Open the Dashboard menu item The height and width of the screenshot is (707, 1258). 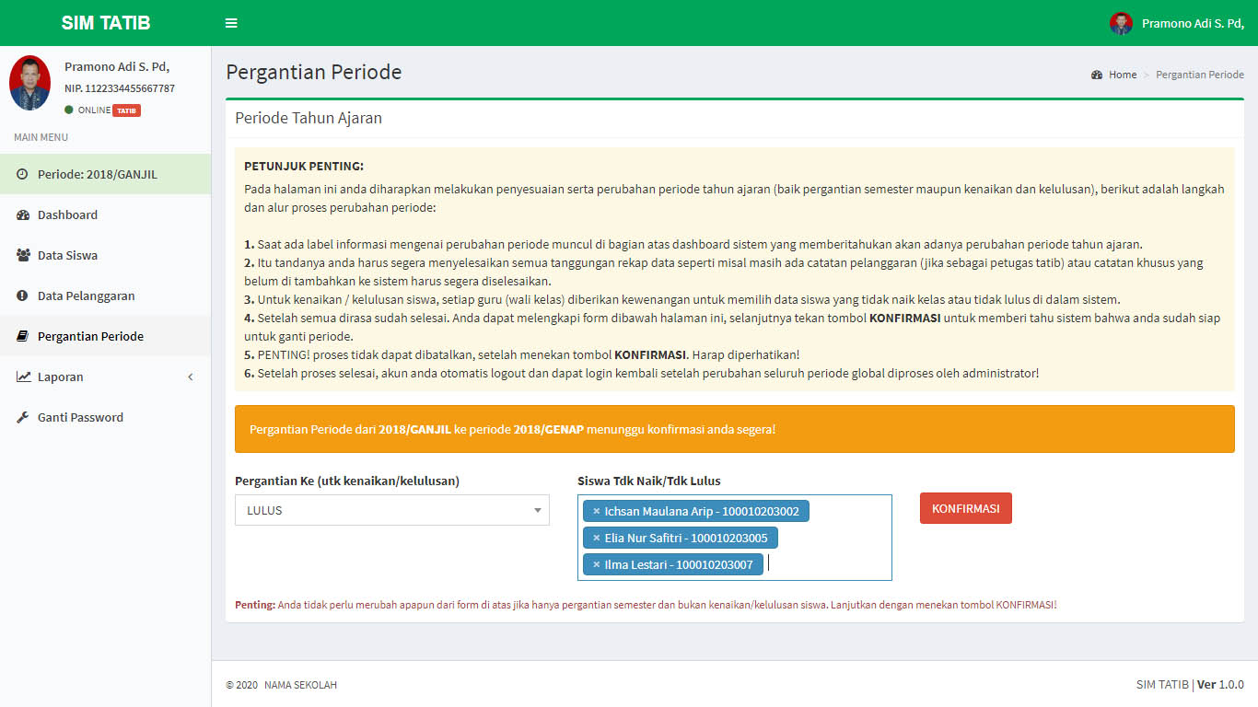[105, 214]
